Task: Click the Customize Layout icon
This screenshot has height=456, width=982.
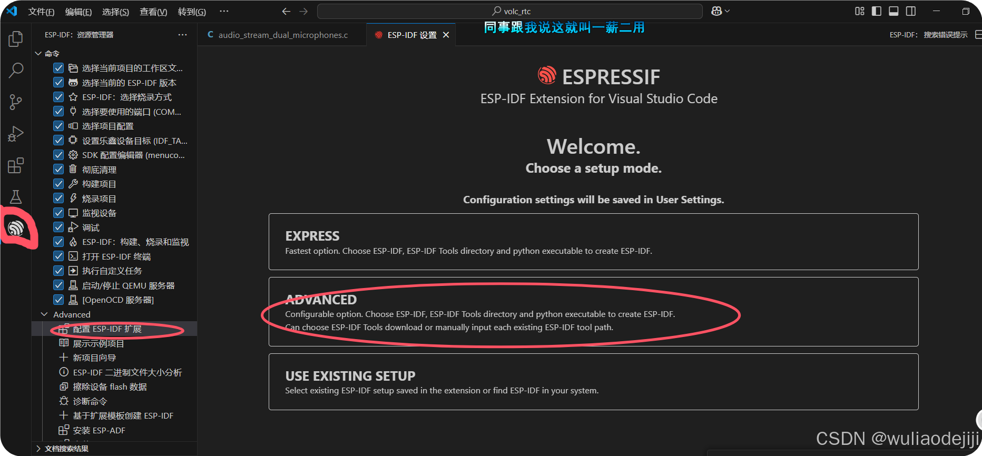Action: (860, 11)
